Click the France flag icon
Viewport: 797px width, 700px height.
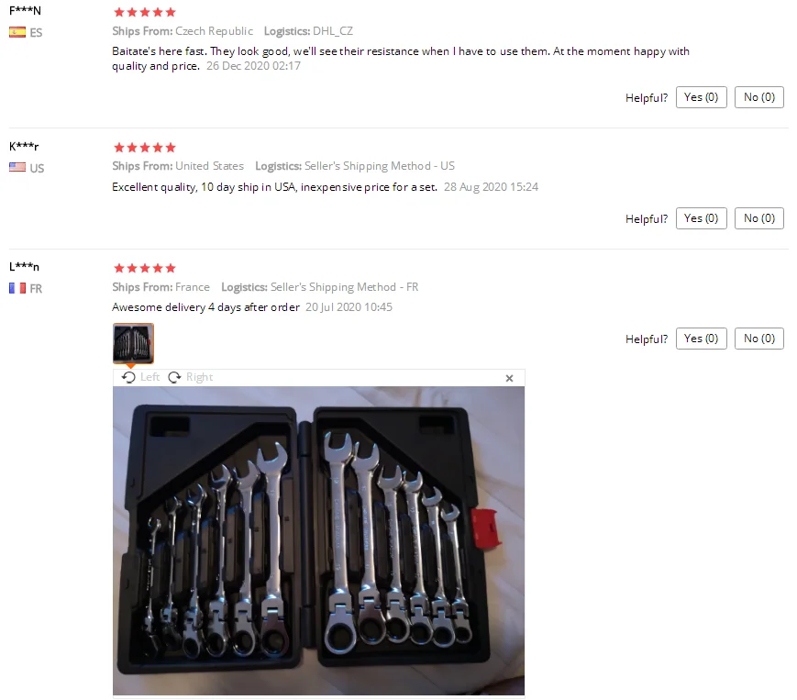pyautogui.click(x=17, y=288)
